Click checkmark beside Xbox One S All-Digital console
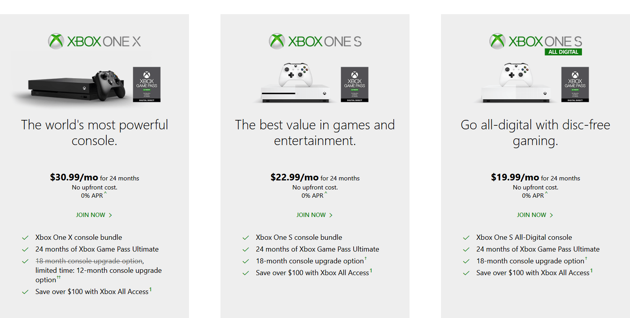 pyautogui.click(x=466, y=238)
